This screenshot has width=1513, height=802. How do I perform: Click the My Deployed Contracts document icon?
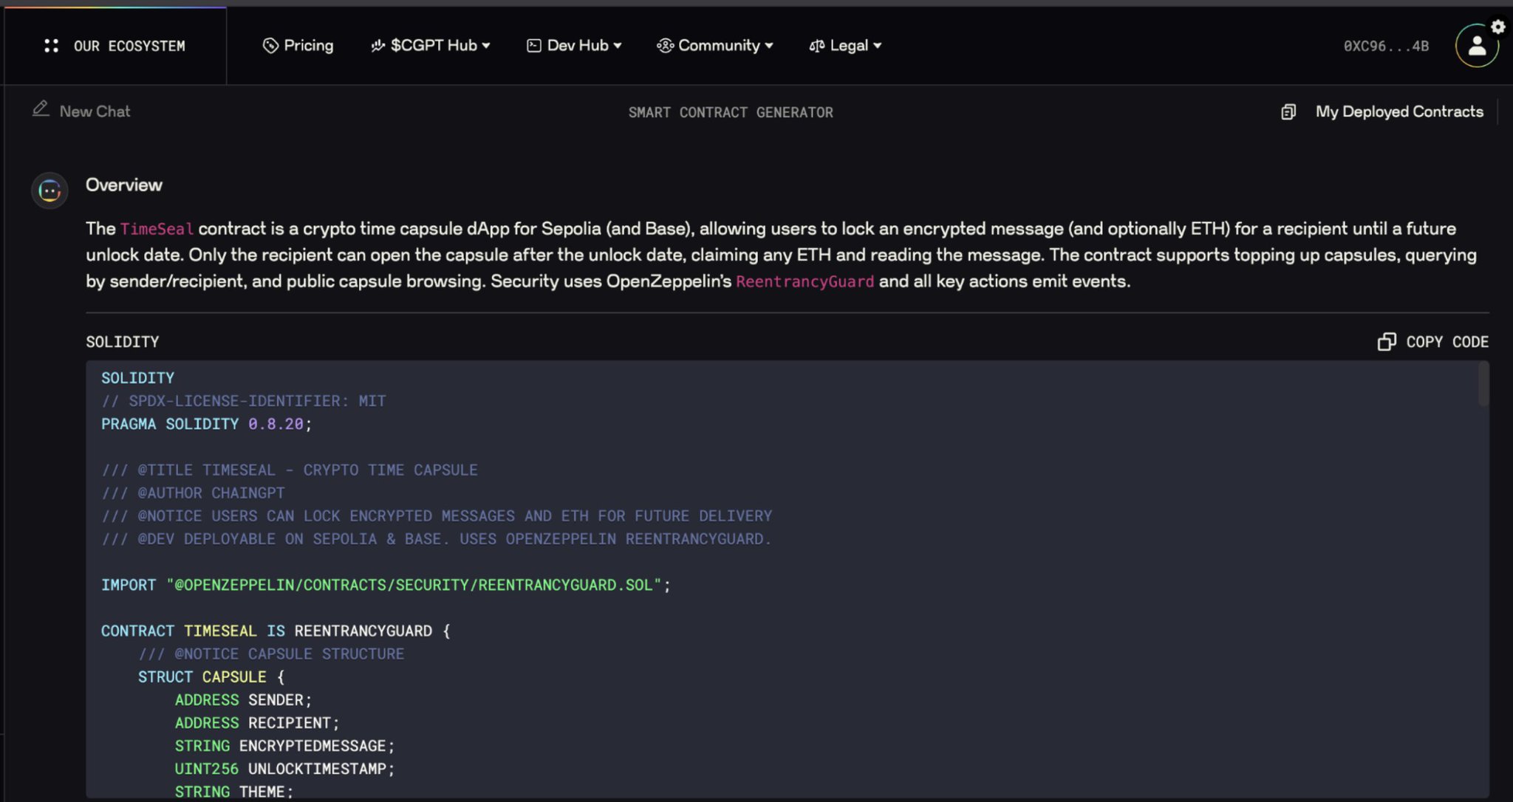pyautogui.click(x=1288, y=112)
